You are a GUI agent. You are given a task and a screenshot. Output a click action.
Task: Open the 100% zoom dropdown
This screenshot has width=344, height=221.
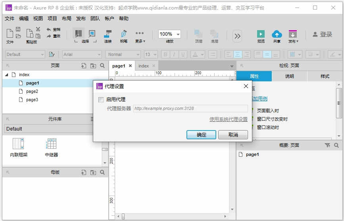click(x=178, y=34)
